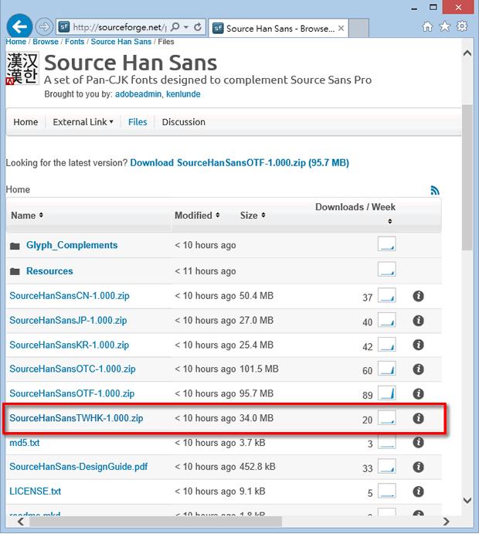Open download stats chart for Glyph_Complements
The height and width of the screenshot is (534, 479).
pos(387,244)
